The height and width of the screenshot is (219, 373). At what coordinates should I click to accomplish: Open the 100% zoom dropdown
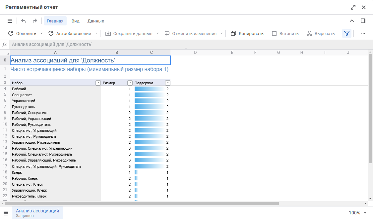click(x=365, y=213)
